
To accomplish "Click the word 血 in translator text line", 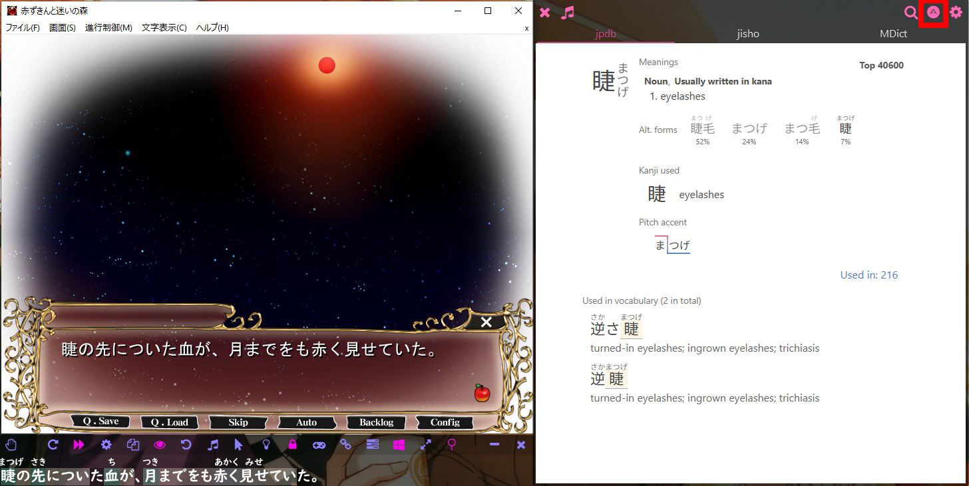I will pyautogui.click(x=111, y=476).
